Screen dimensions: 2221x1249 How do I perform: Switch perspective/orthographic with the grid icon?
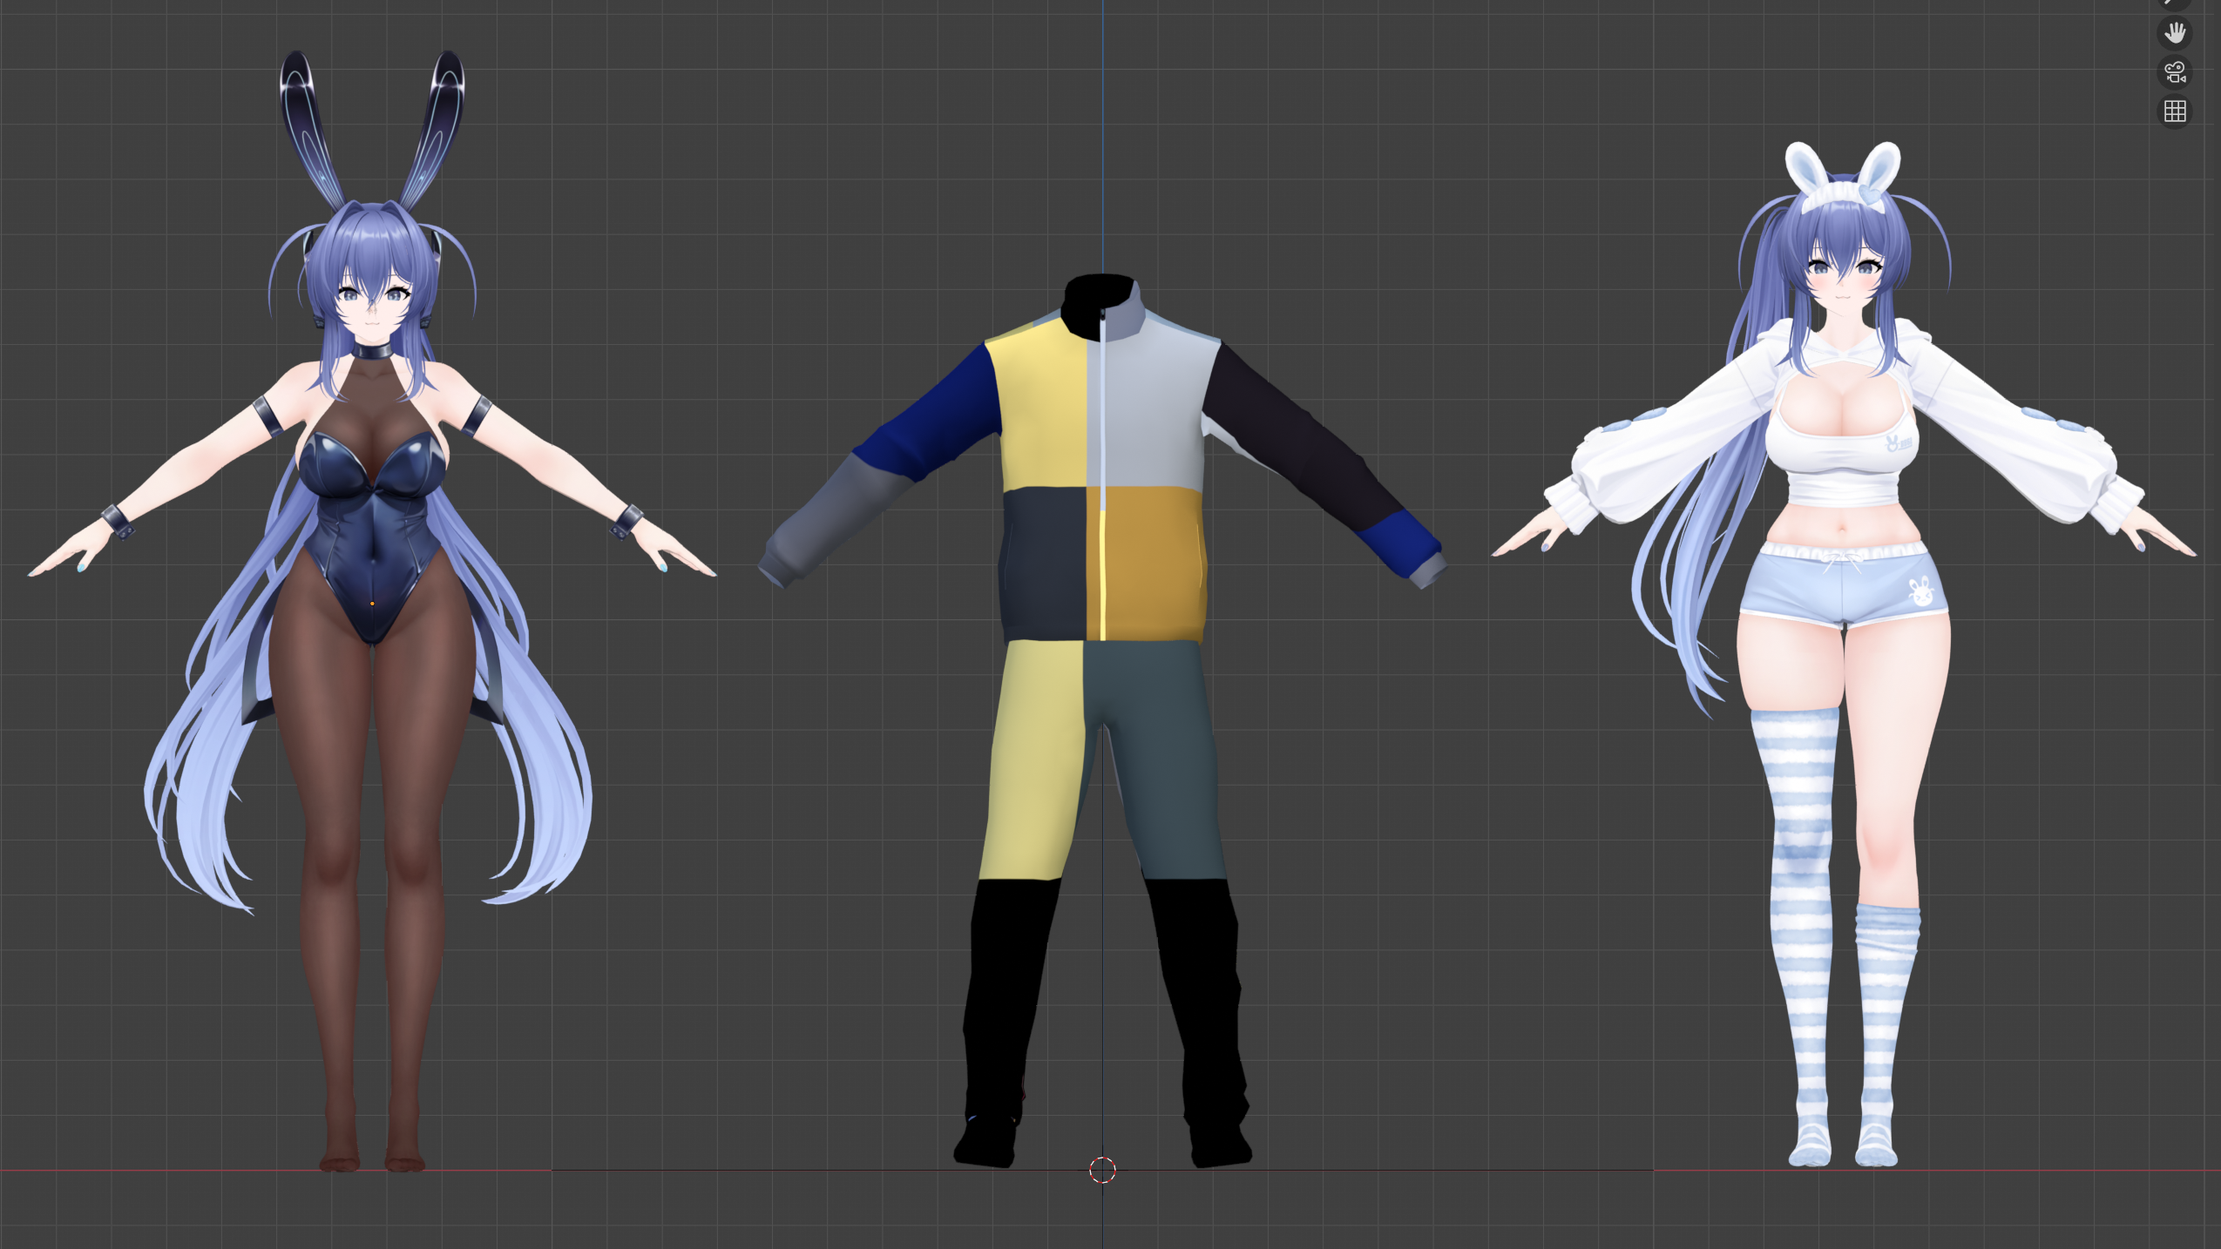coord(2175,111)
